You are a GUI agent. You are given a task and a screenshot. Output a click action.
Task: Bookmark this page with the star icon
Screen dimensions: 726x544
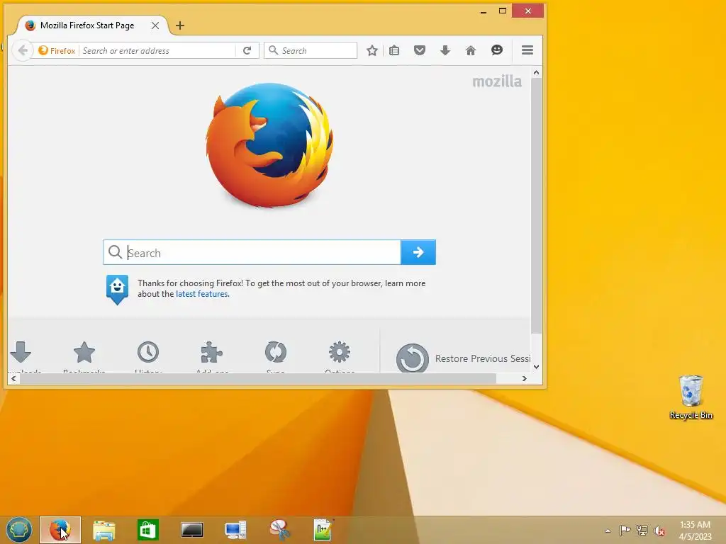point(372,50)
